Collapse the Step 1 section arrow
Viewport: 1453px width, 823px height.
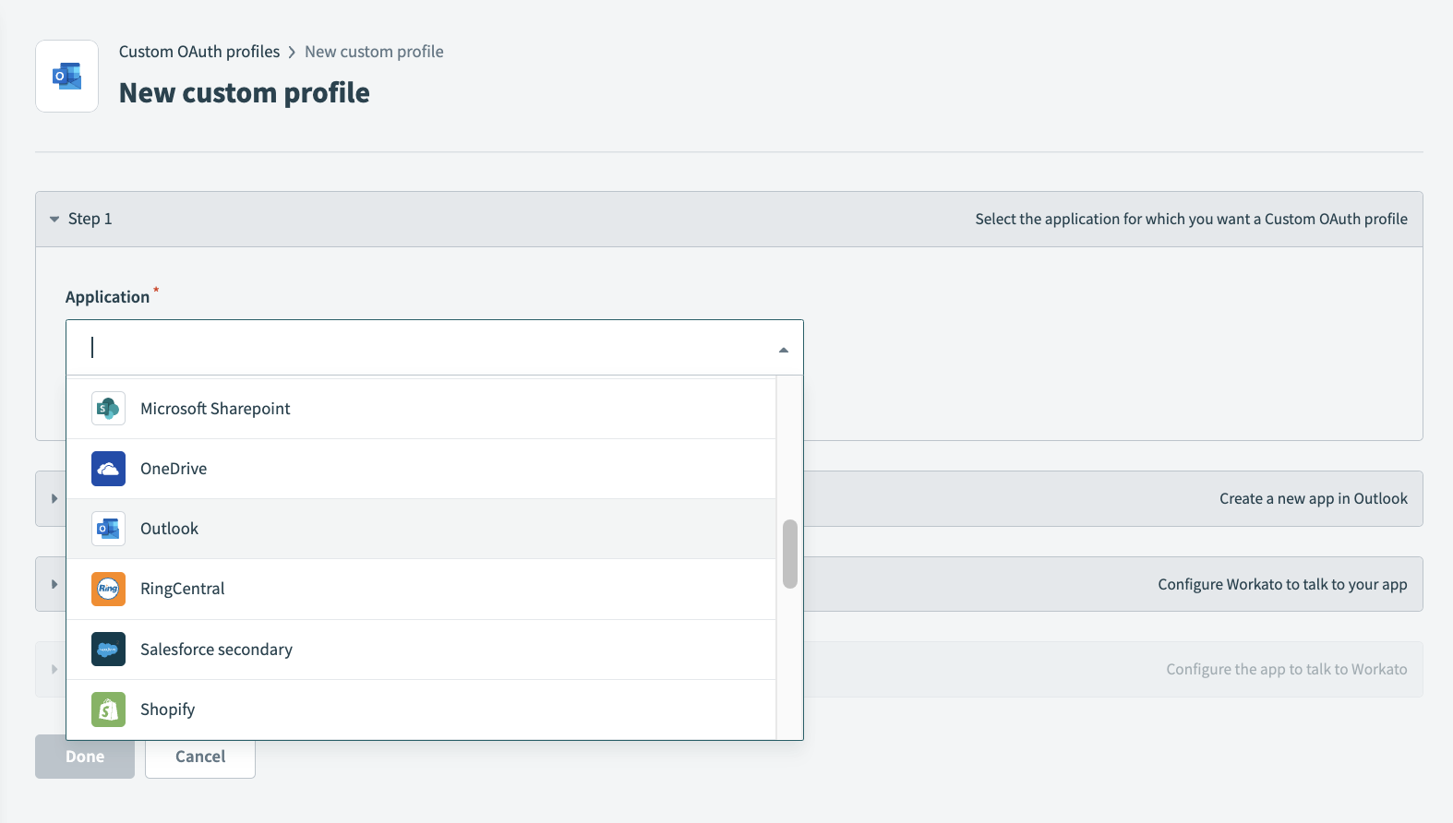click(x=54, y=219)
